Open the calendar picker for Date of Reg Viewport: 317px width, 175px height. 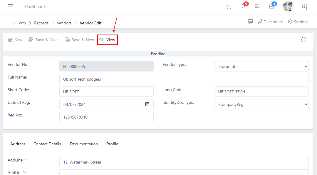point(147,104)
